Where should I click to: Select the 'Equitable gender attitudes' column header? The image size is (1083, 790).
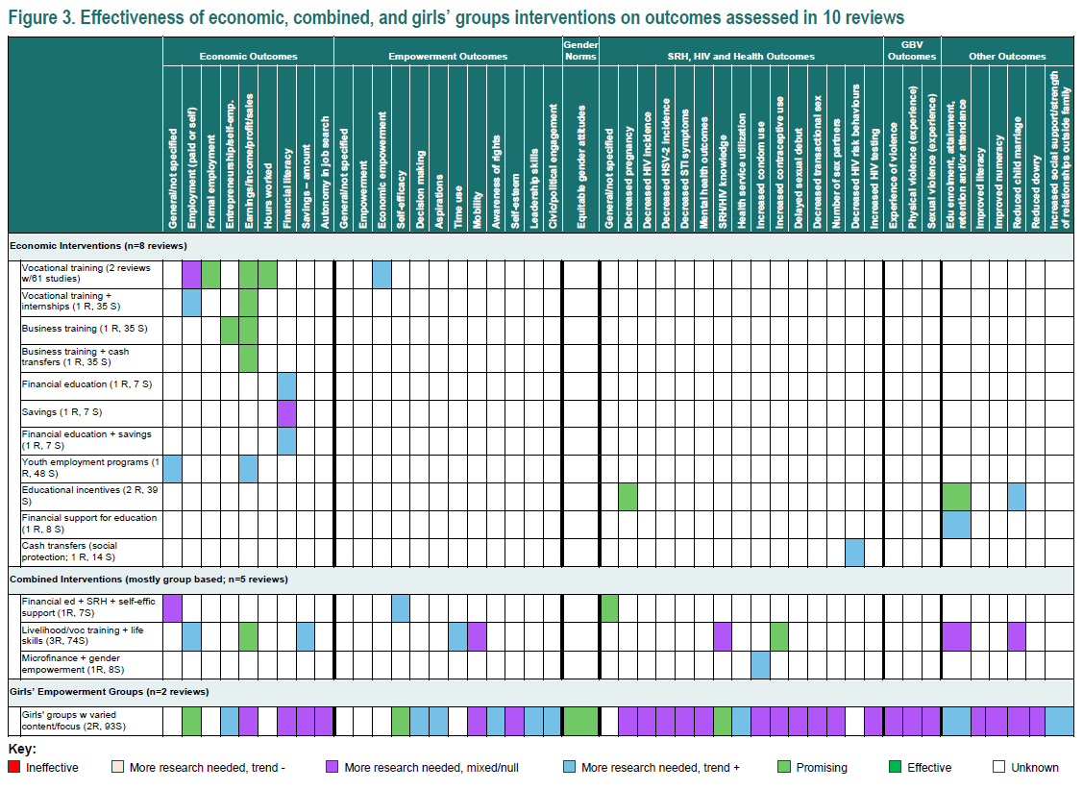pyautogui.click(x=580, y=167)
